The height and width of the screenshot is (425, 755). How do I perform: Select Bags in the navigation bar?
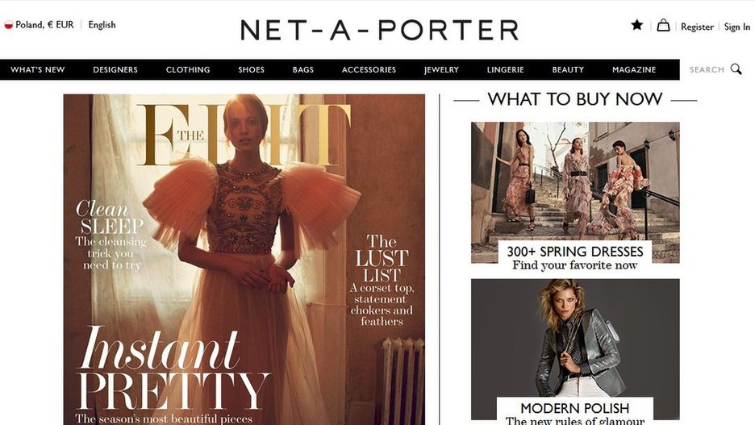click(x=302, y=70)
